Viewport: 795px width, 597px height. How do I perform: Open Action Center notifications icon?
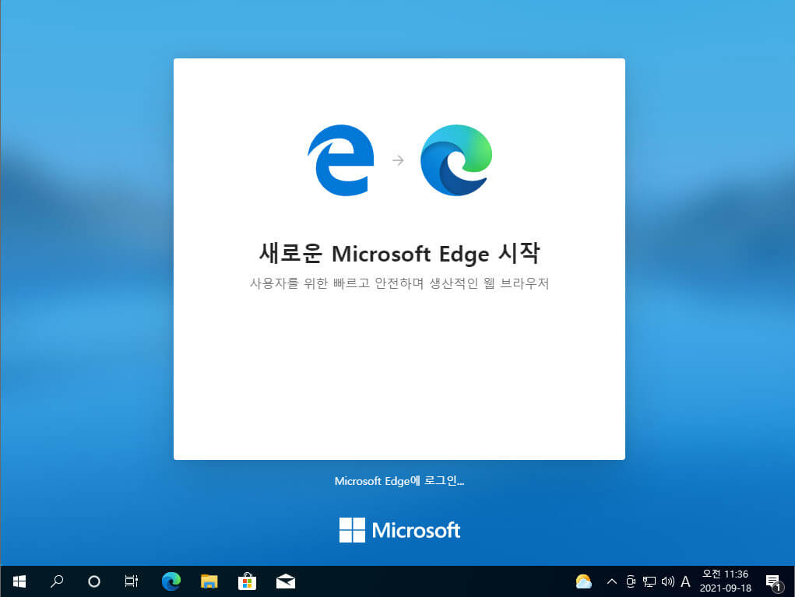[773, 582]
